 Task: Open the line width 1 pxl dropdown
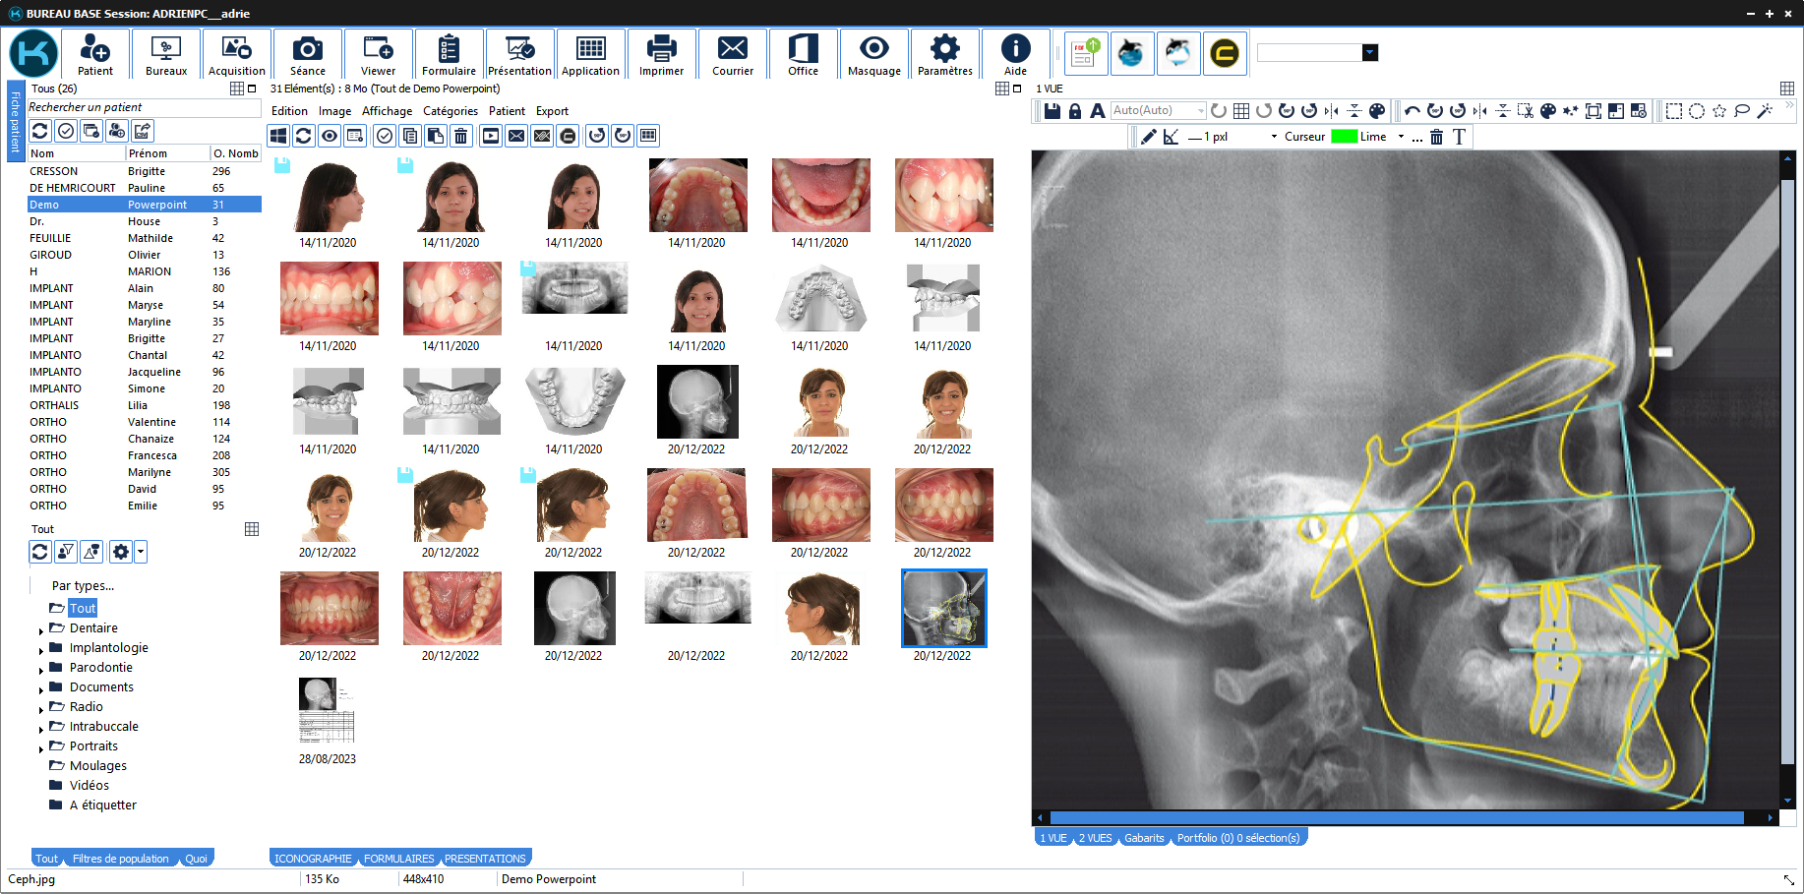click(1274, 137)
